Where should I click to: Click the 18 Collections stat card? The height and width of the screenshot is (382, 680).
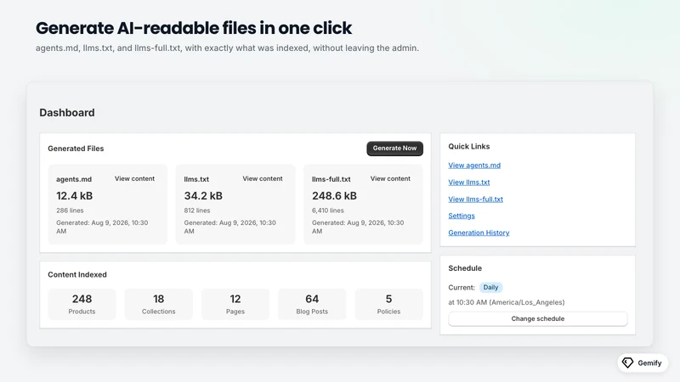159,304
